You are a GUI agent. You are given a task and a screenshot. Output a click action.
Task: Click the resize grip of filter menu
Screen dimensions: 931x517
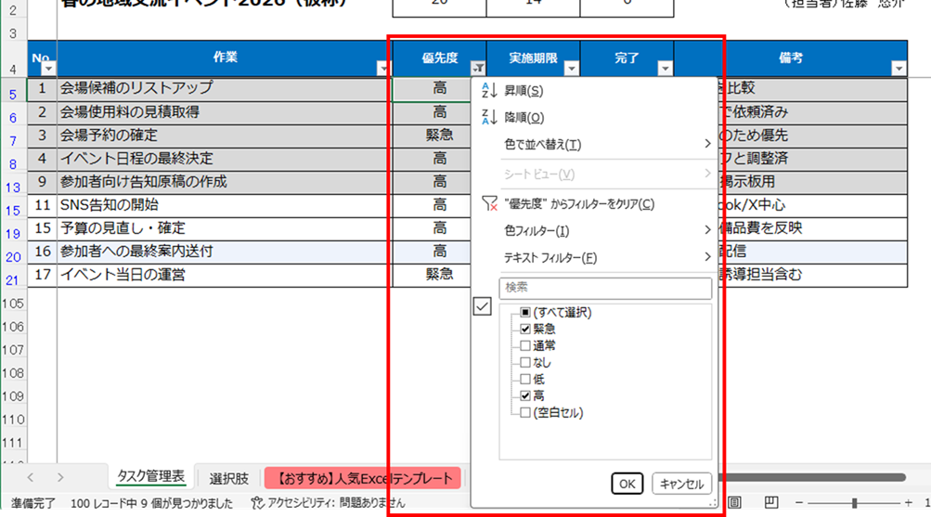click(712, 503)
